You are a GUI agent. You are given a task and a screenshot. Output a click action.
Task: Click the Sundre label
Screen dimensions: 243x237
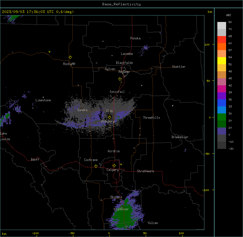82,110
